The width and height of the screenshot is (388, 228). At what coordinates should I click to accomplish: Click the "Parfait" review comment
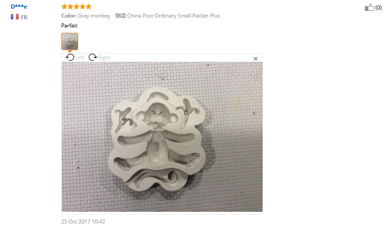click(x=69, y=26)
